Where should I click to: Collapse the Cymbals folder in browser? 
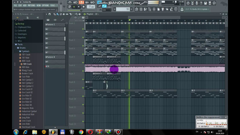(24, 51)
